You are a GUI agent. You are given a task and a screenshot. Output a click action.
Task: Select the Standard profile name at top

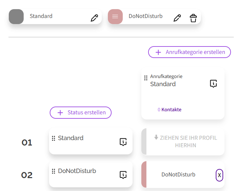pos(41,16)
